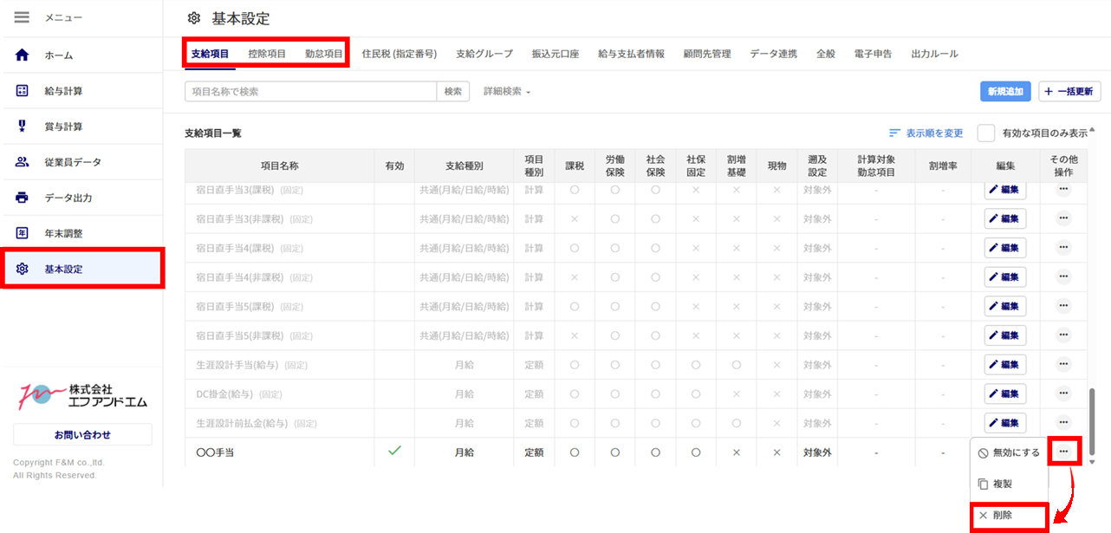Select 無効にする from the context menu
The width and height of the screenshot is (1111, 533).
tap(1010, 453)
